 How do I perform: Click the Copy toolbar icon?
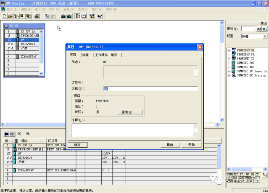47,16
